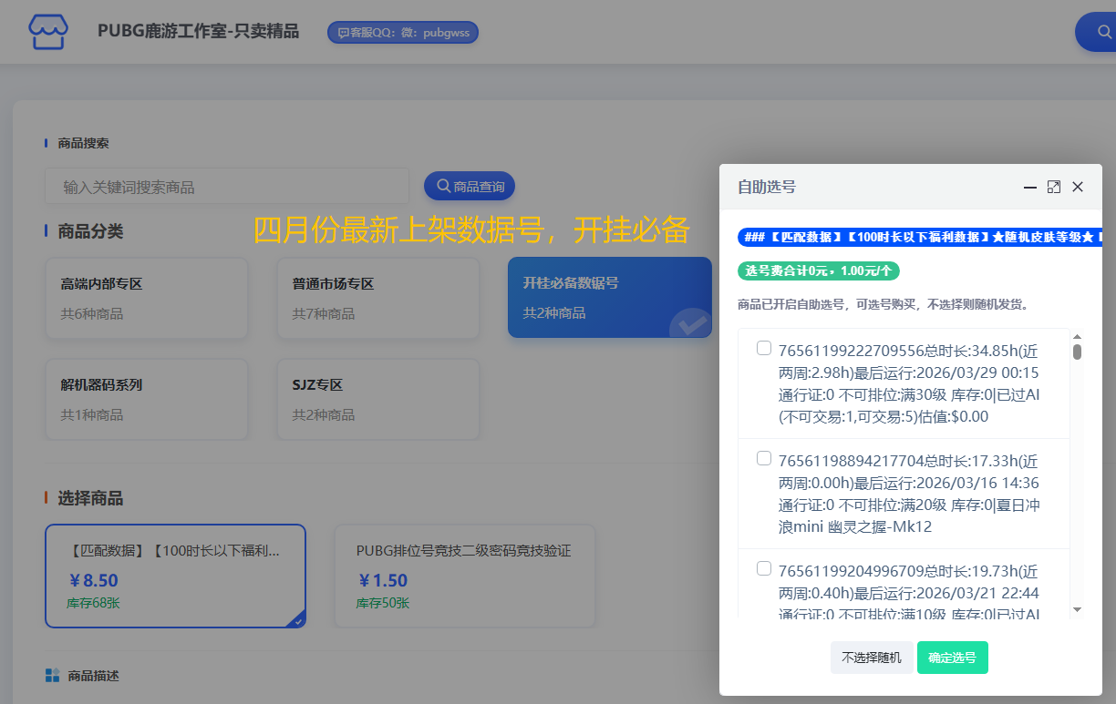Click the account list scrollbar thumb
This screenshot has height=704, width=1116.
[x=1077, y=352]
